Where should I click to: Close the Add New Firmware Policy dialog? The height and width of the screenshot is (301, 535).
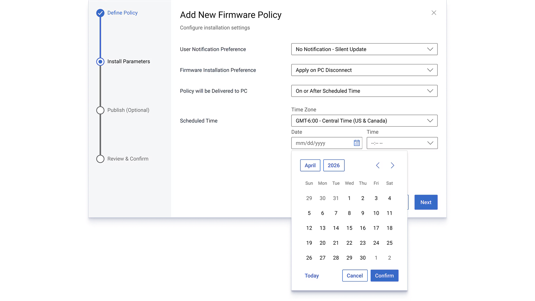click(x=434, y=13)
